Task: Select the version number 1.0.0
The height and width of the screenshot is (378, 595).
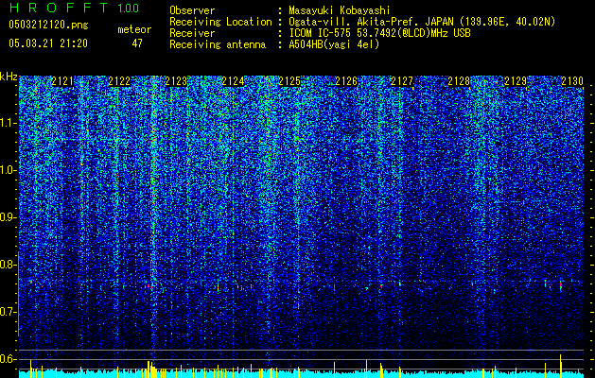Action: click(129, 9)
